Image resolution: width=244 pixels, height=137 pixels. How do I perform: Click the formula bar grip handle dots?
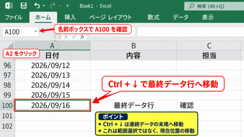tap(55, 37)
